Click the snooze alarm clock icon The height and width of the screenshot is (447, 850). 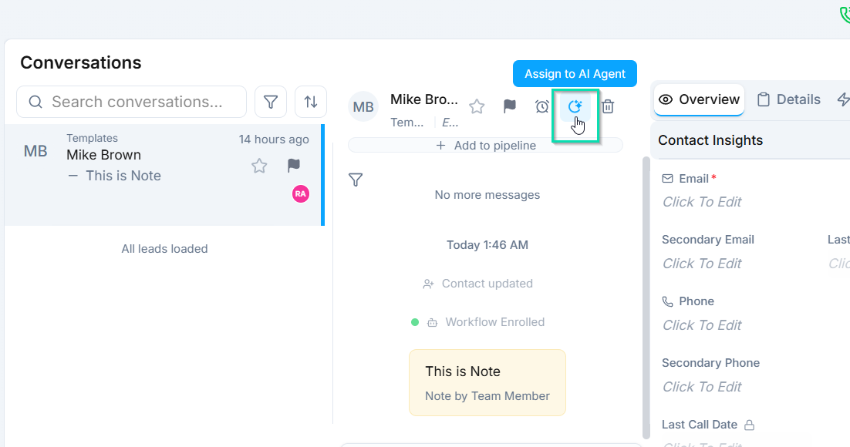(542, 107)
